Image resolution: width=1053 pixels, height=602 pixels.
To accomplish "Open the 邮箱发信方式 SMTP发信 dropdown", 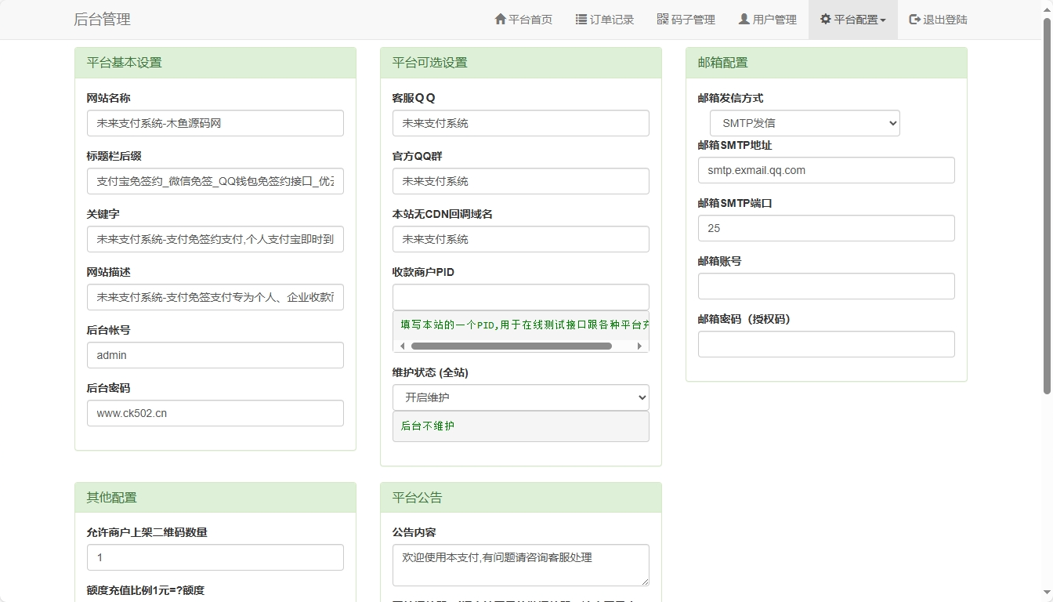I will click(805, 123).
